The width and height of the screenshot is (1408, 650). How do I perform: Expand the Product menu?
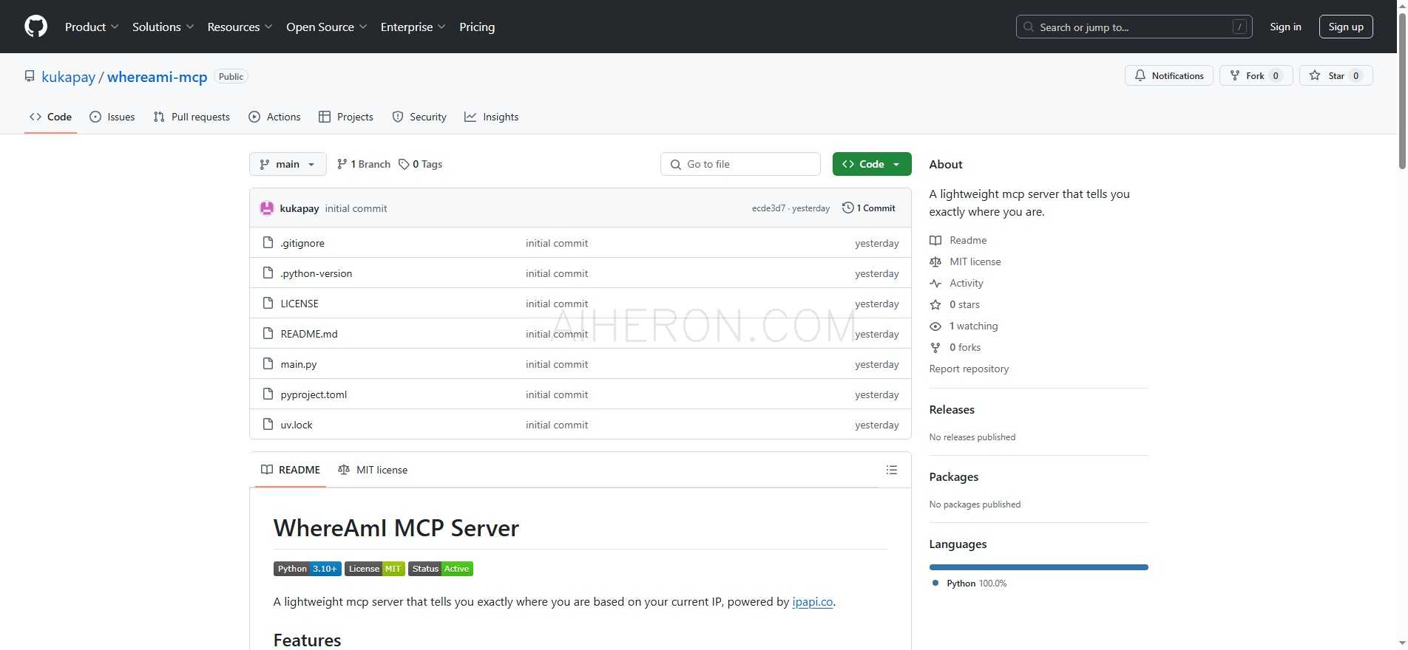coord(92,27)
